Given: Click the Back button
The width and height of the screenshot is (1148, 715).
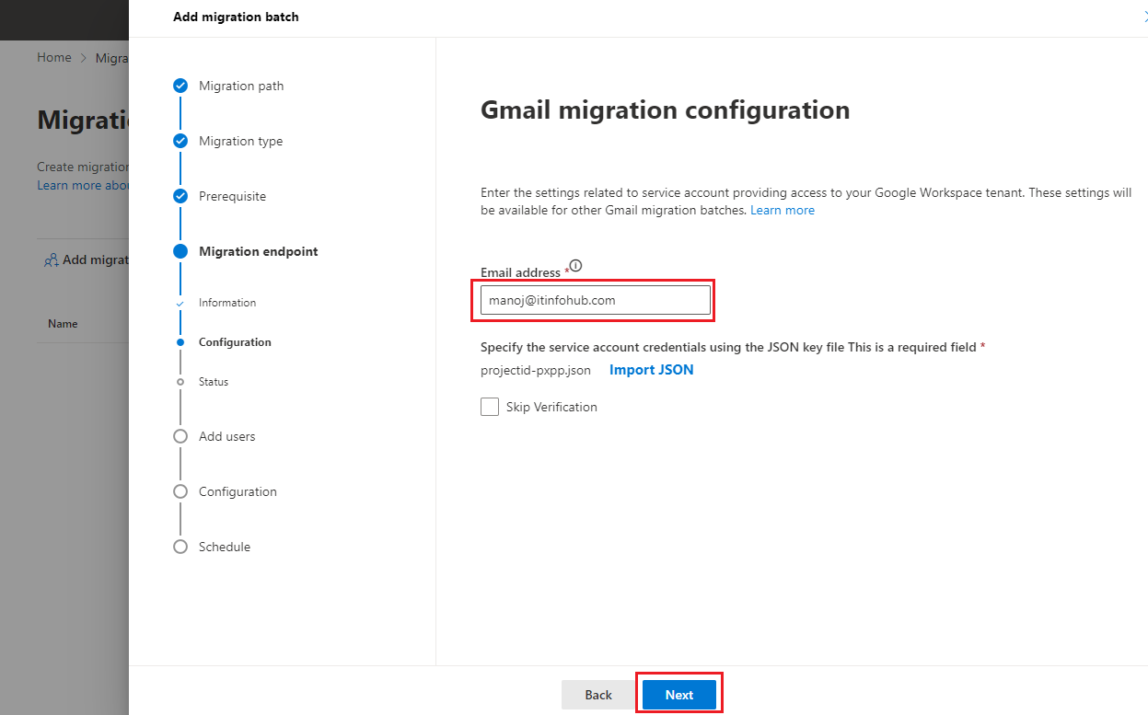Looking at the screenshot, I should (x=598, y=695).
